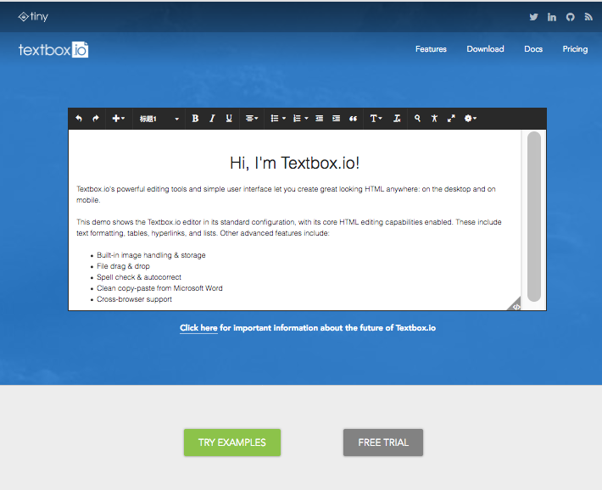Viewport: 602px width, 490px height.
Task: Open the Insert plus menu
Action: pos(118,119)
